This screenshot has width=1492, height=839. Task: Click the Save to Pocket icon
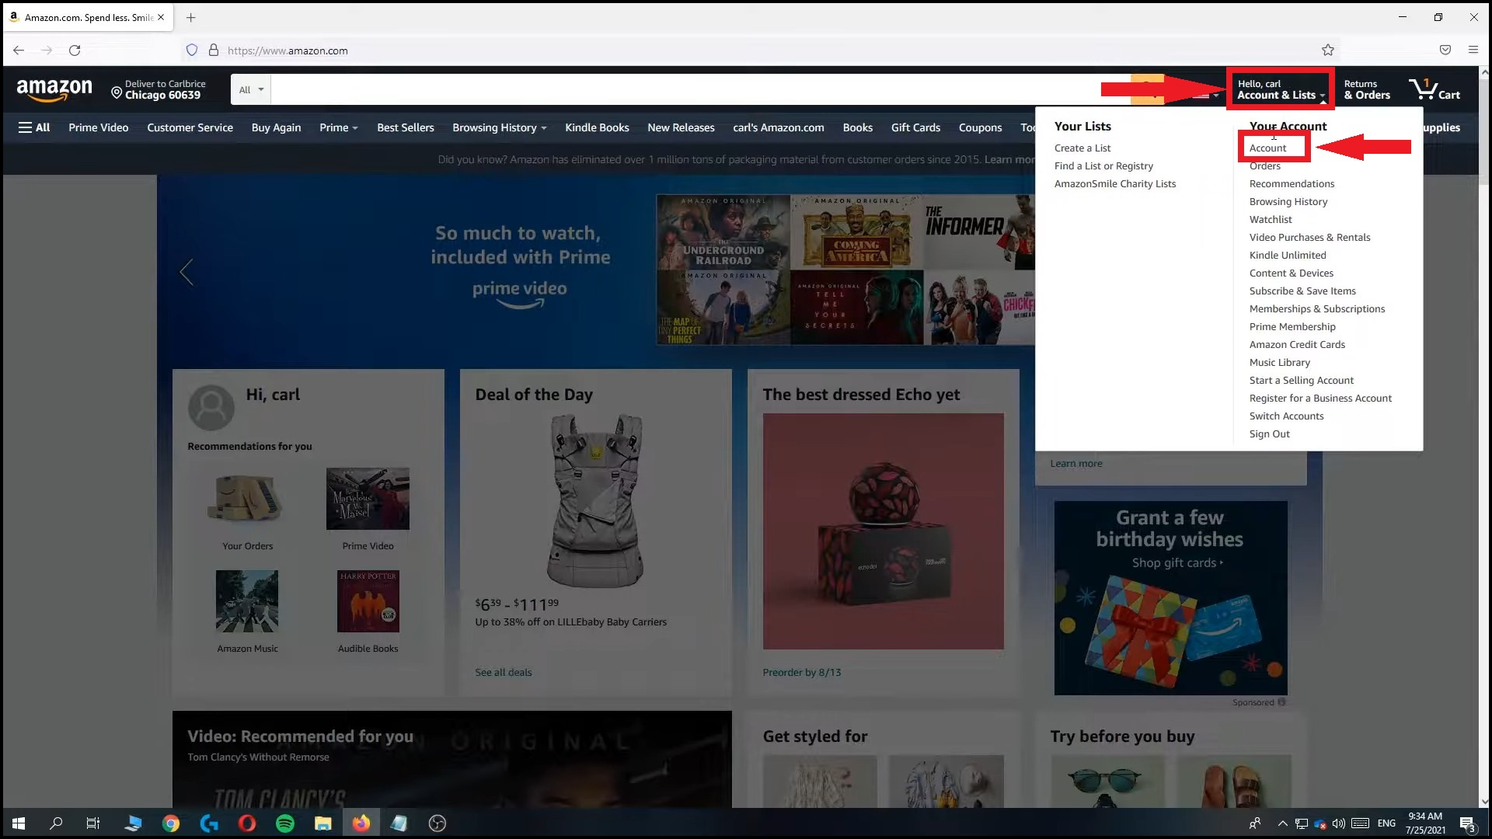[x=1445, y=50]
